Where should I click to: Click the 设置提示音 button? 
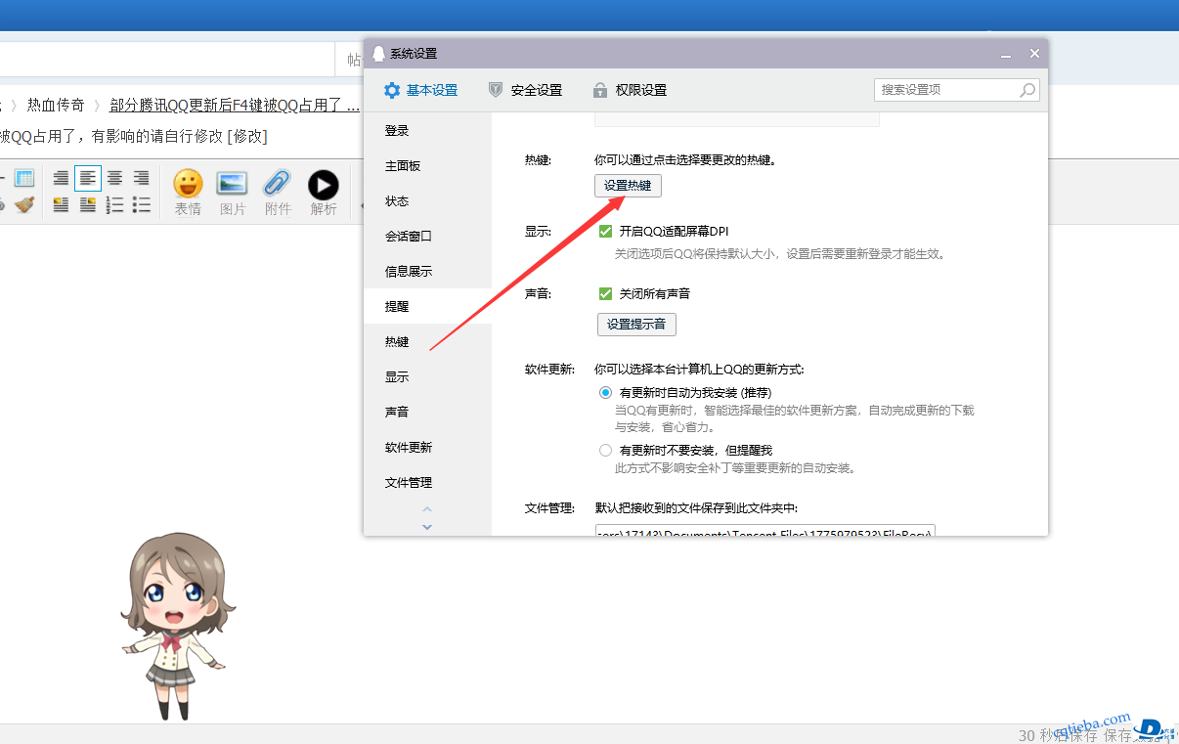coord(636,325)
